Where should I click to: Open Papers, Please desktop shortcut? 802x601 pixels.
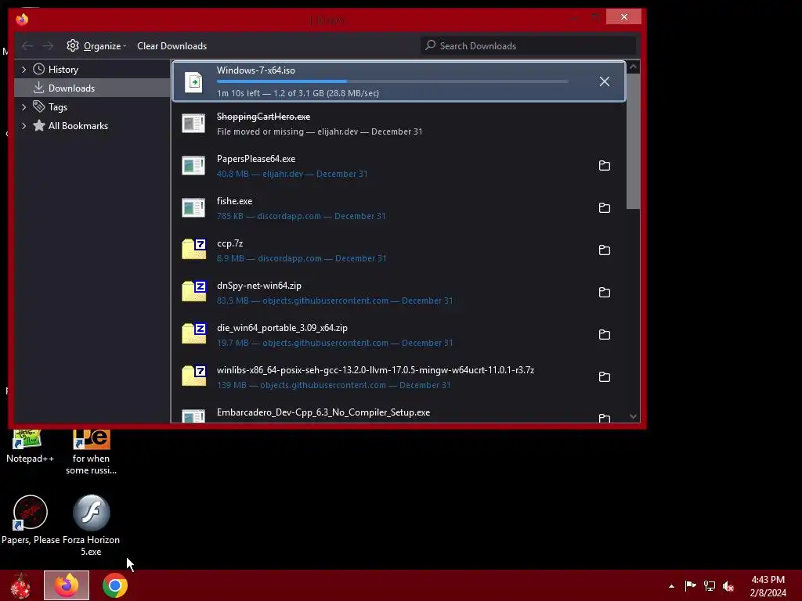click(31, 520)
